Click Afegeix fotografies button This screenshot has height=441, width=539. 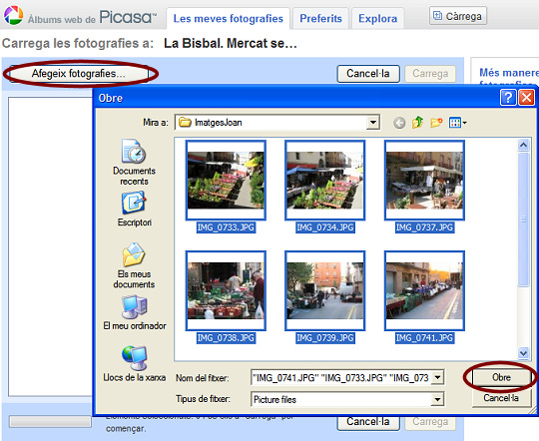79,73
